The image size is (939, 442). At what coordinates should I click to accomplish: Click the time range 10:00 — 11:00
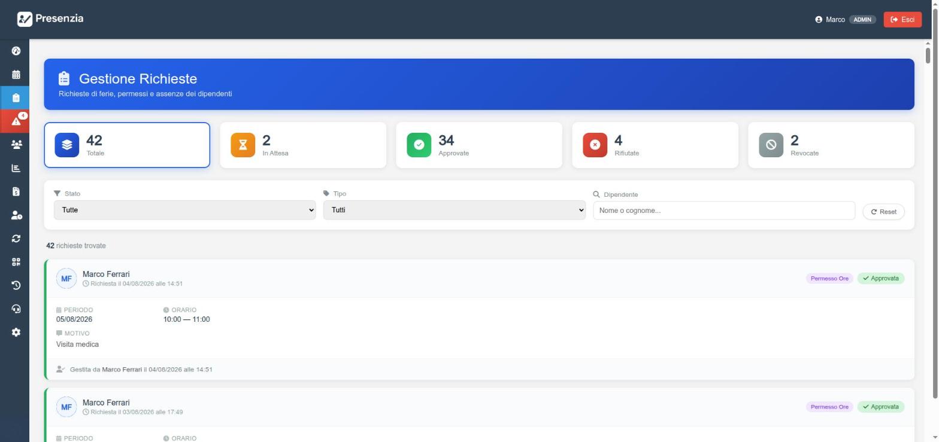pyautogui.click(x=186, y=319)
